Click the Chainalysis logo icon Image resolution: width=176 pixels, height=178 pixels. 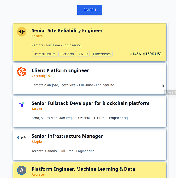(22, 72)
